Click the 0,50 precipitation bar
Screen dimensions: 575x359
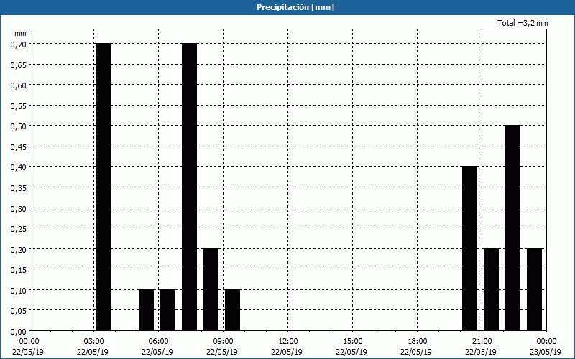(512, 228)
